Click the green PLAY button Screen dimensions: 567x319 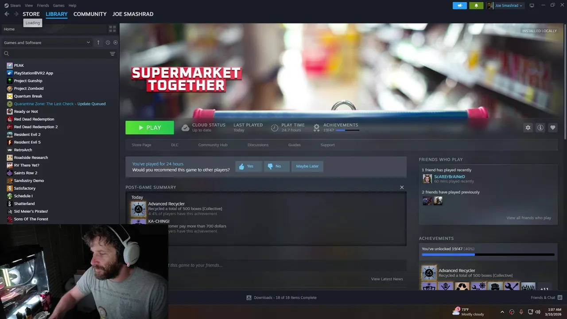[150, 128]
